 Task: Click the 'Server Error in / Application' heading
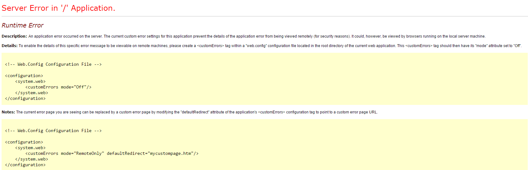[x=58, y=8]
